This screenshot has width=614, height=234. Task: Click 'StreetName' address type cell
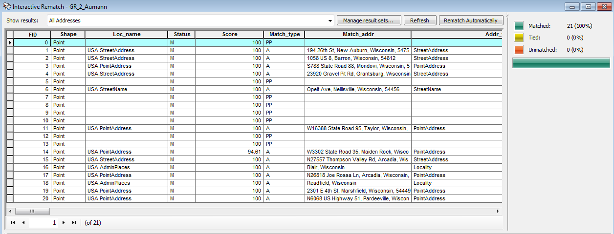[457, 89]
